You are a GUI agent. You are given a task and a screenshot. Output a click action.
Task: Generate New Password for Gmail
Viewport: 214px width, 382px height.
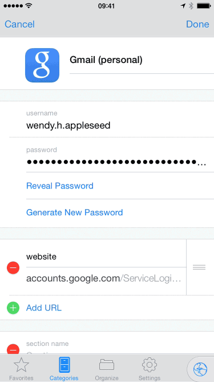point(75,212)
